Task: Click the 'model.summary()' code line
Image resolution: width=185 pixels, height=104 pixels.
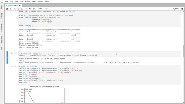Action: point(26,26)
